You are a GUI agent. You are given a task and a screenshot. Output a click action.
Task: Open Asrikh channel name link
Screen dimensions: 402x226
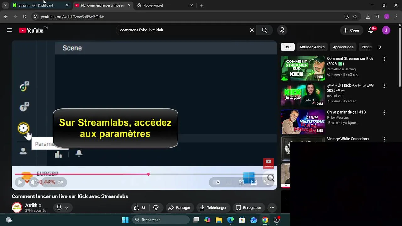(x=31, y=205)
